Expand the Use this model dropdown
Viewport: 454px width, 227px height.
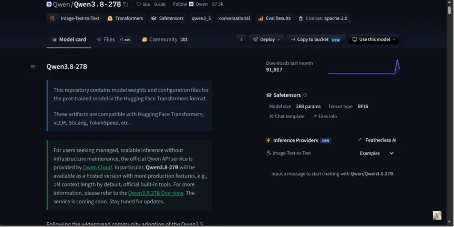(x=374, y=39)
